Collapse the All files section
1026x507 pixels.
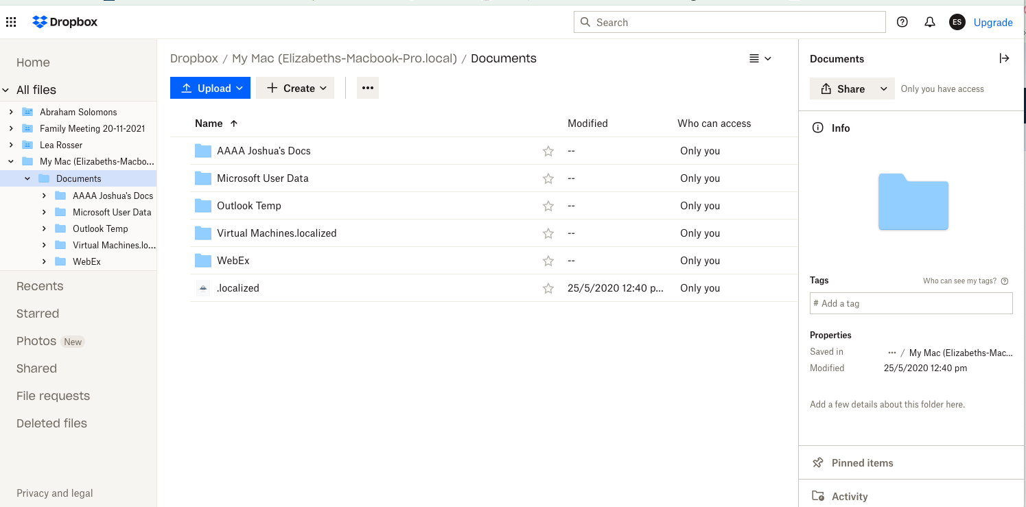pos(6,90)
